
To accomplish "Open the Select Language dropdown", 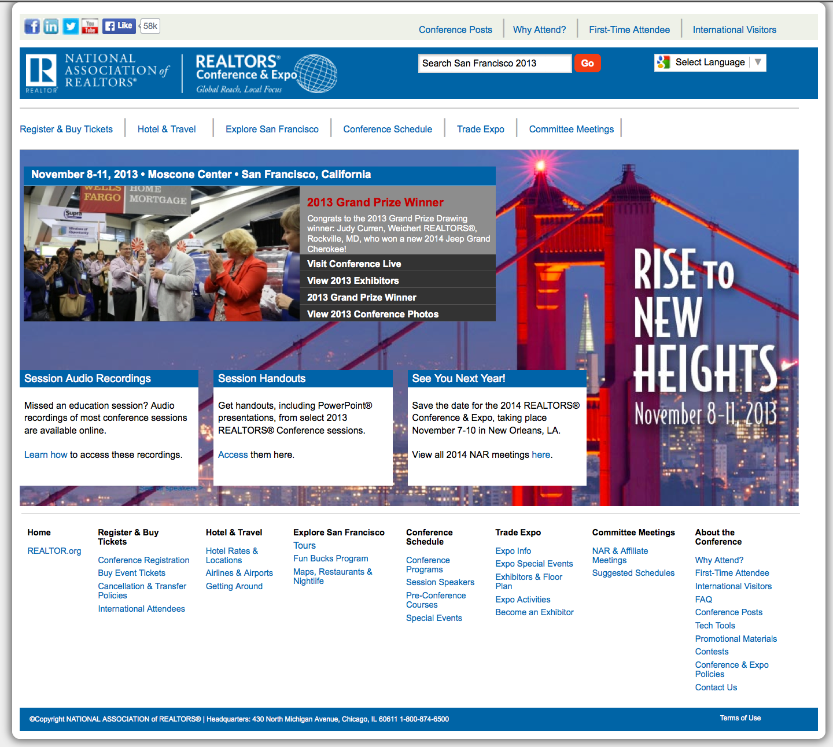I will (710, 62).
